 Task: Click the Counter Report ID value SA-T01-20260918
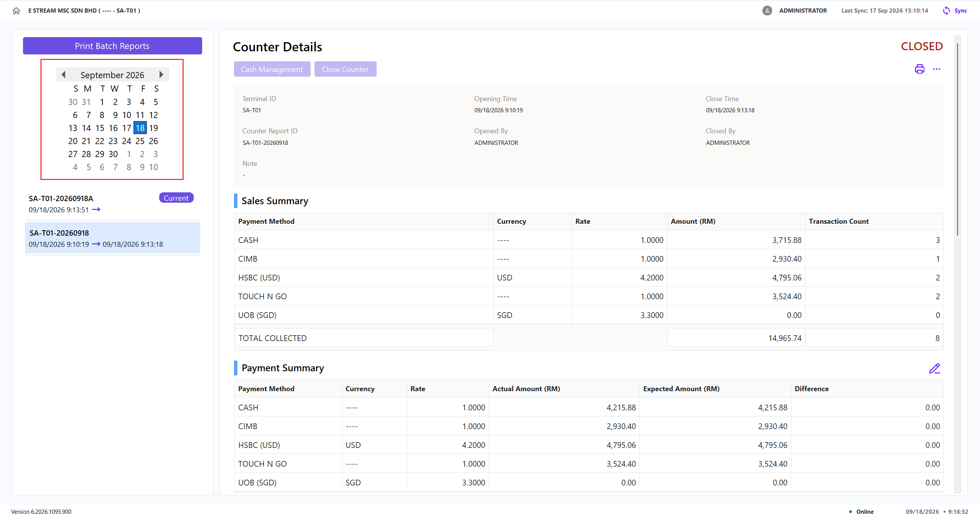pyautogui.click(x=265, y=143)
